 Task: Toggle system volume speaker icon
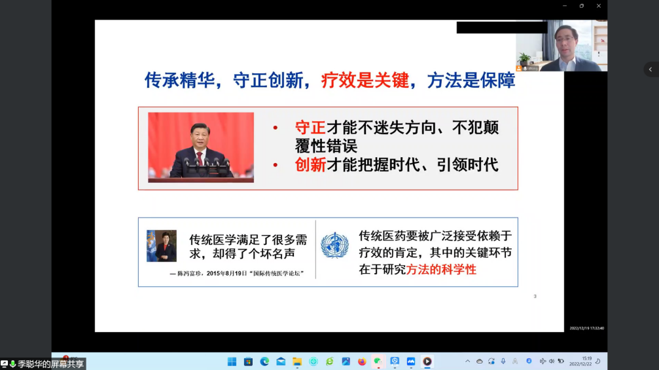(x=552, y=361)
